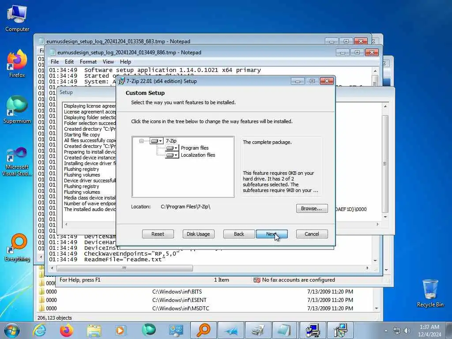Select the Program files tree item

[195, 148]
